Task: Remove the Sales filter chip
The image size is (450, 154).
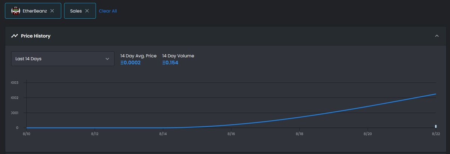Action: 87,11
